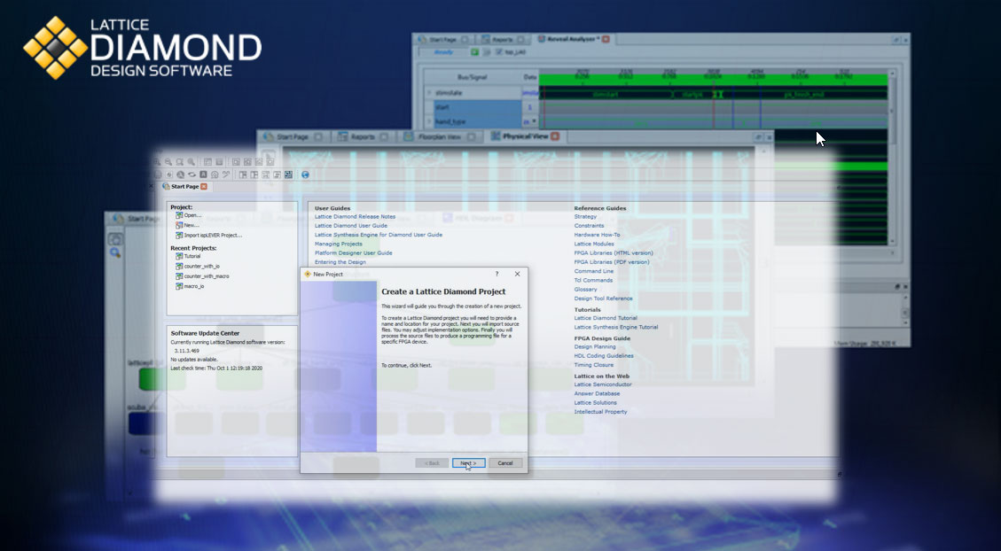Click the New project icon
This screenshot has width=1001, height=551.
(x=179, y=225)
